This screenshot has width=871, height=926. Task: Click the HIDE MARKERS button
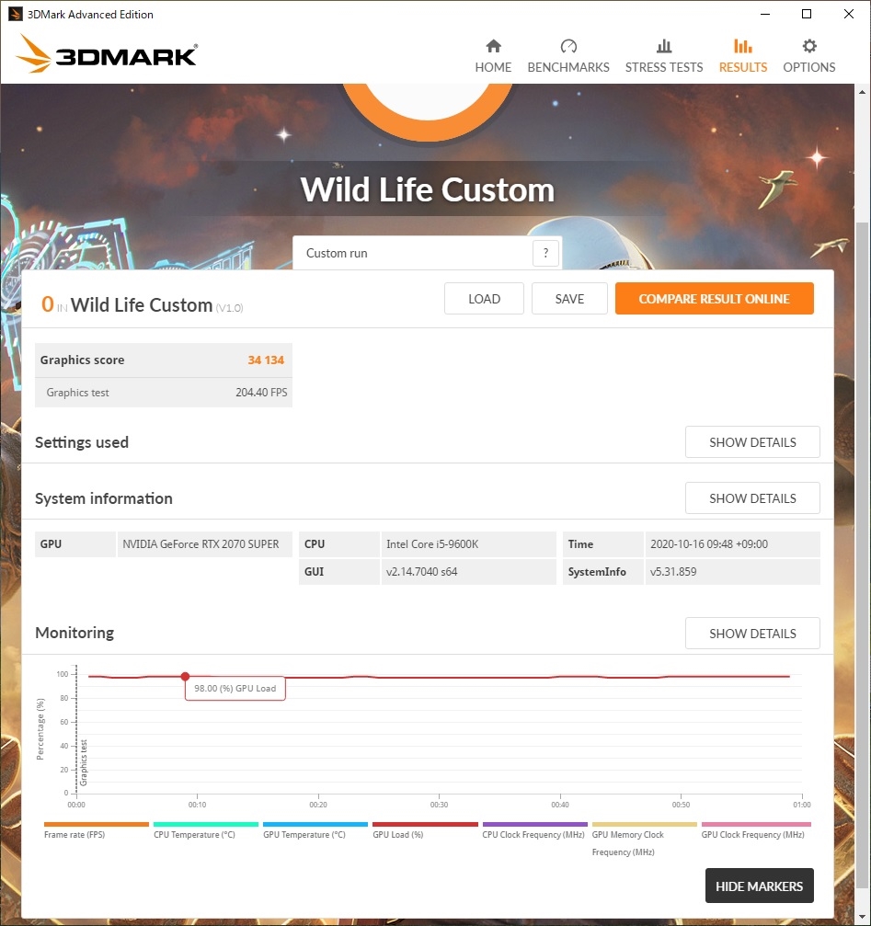click(x=760, y=886)
